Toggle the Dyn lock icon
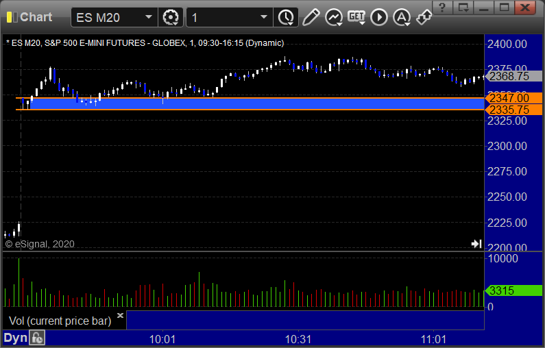 37,338
